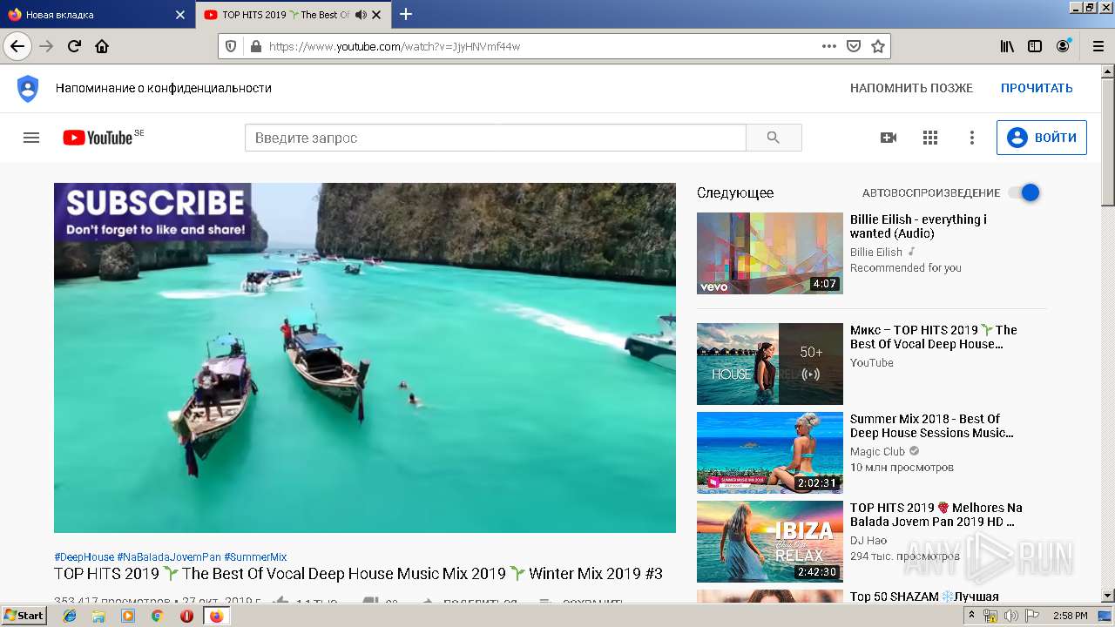1115x627 pixels.
Task: Open hashtag #DeepHouse link
Action: [84, 556]
